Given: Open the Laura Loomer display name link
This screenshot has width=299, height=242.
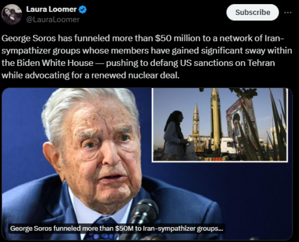Looking at the screenshot, I should click(x=51, y=9).
